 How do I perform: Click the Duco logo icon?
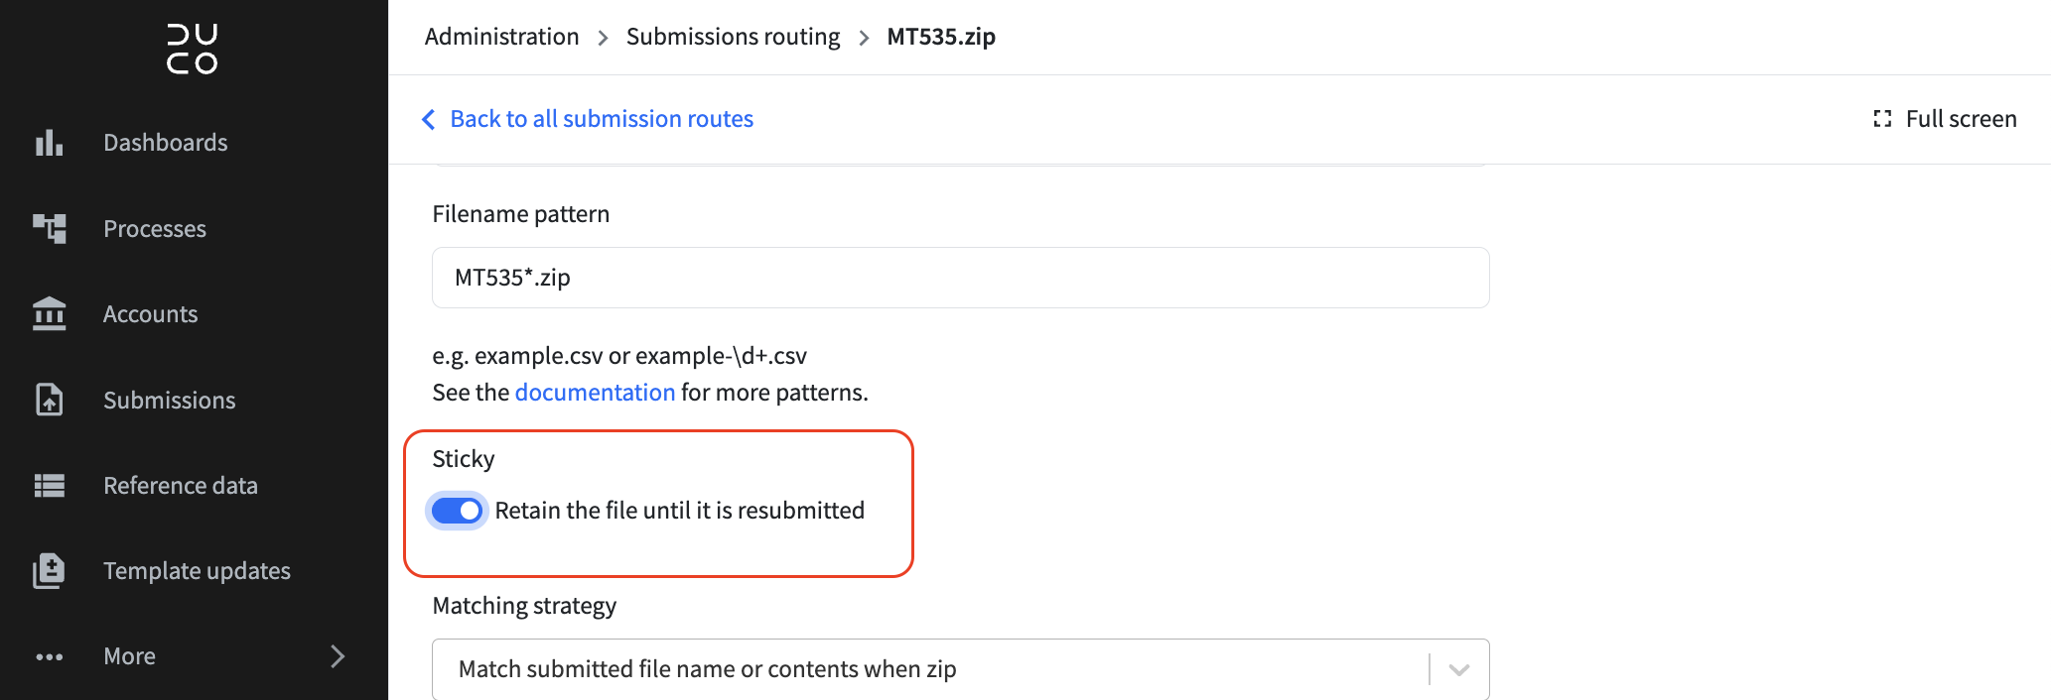coord(193,49)
